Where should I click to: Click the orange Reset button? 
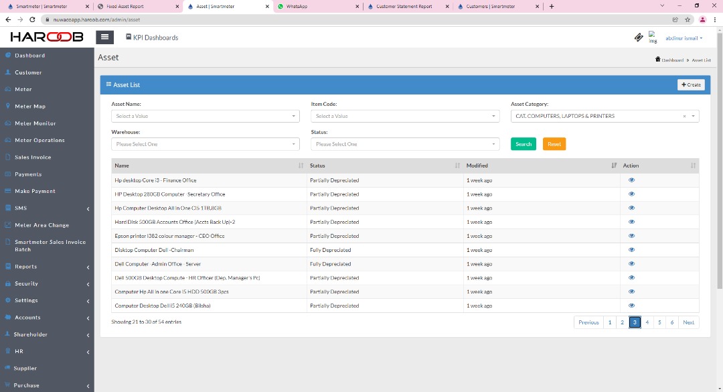click(x=554, y=144)
